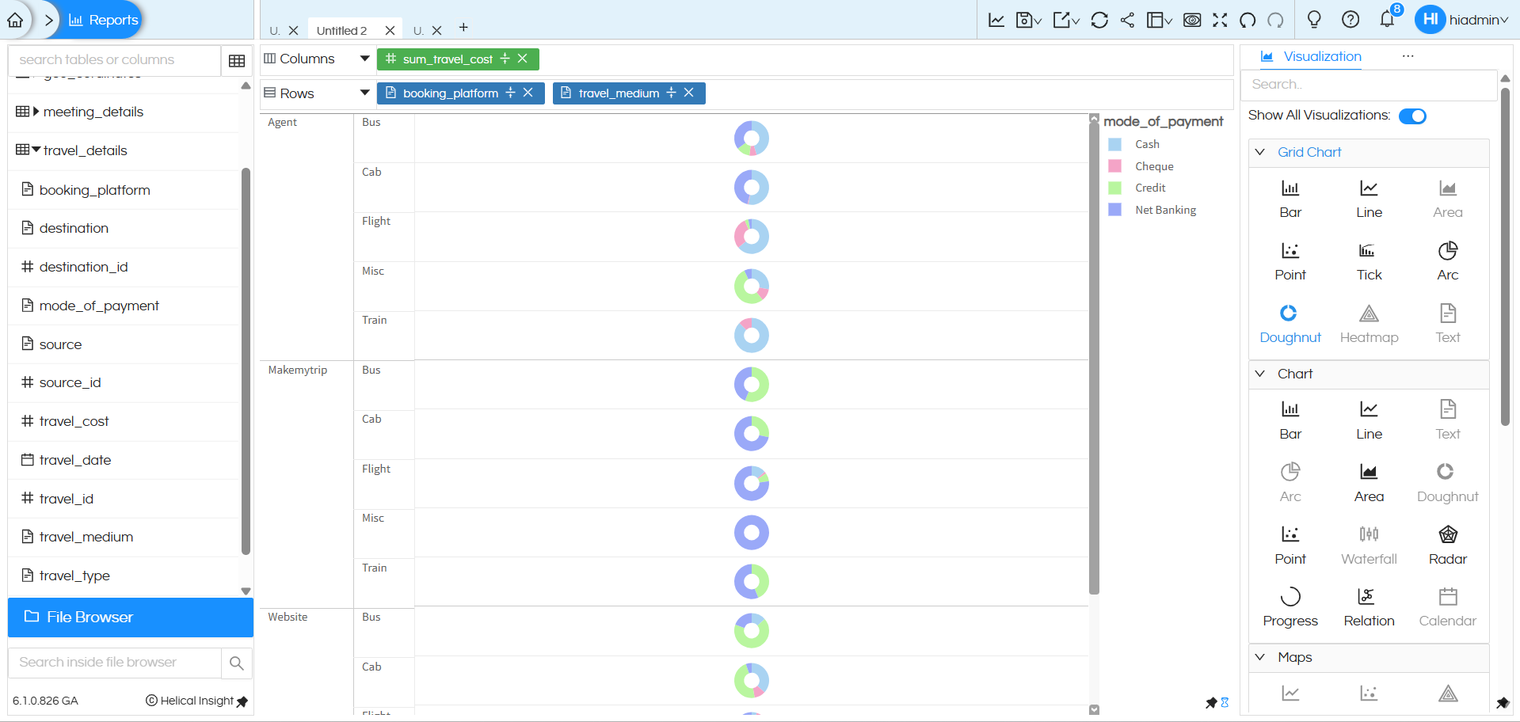Switch to the Untitled 2 tab
The width and height of the screenshot is (1520, 722).
[341, 31]
